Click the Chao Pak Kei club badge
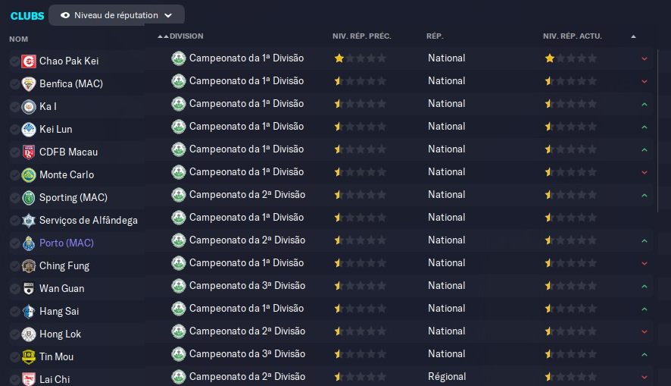 [29, 61]
